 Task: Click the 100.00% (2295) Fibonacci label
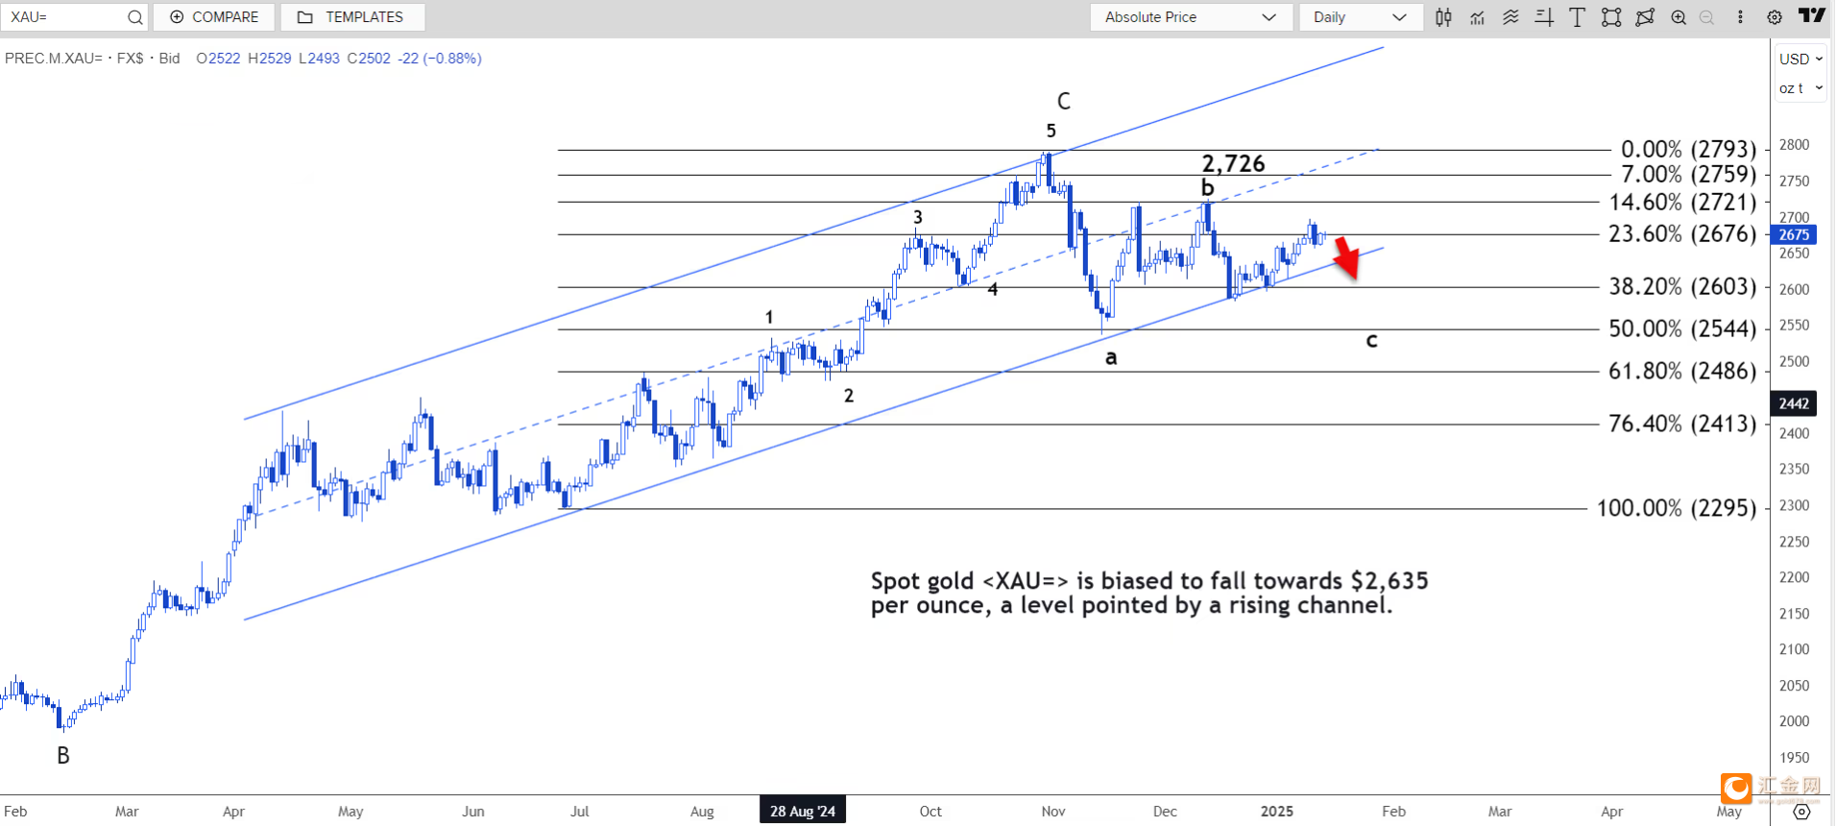(x=1677, y=508)
